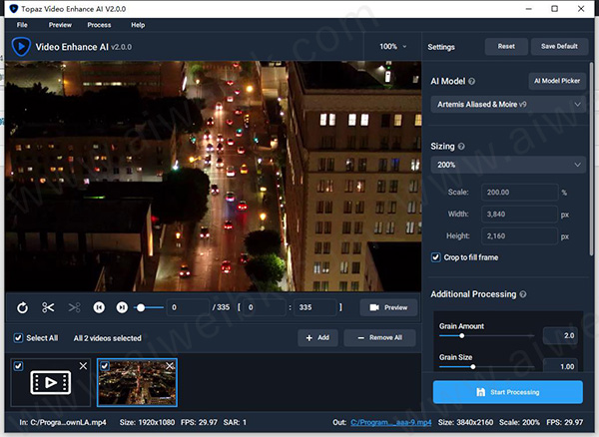Open the Process menu

coord(99,25)
